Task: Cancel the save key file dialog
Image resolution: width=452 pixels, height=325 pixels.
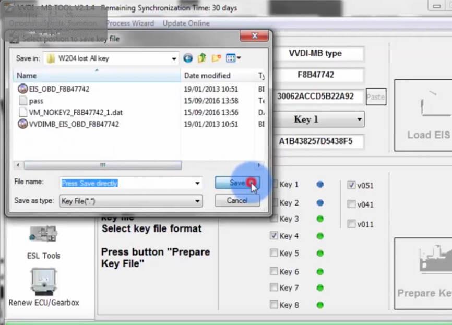Action: pos(237,200)
